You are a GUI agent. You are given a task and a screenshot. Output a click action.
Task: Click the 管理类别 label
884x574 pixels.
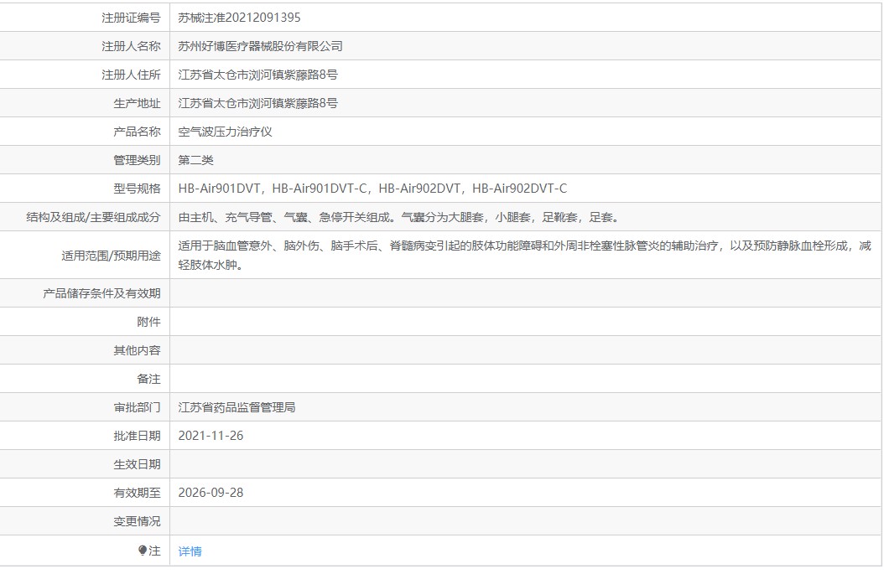pyautogui.click(x=137, y=161)
